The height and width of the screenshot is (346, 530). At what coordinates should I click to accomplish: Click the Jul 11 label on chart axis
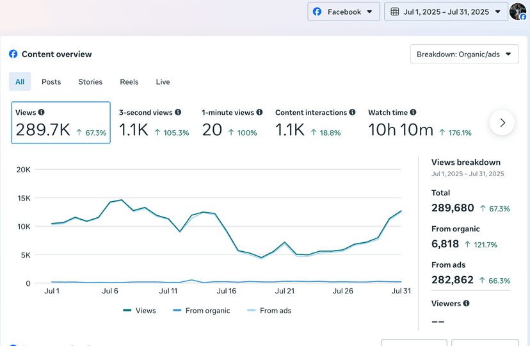(x=168, y=291)
